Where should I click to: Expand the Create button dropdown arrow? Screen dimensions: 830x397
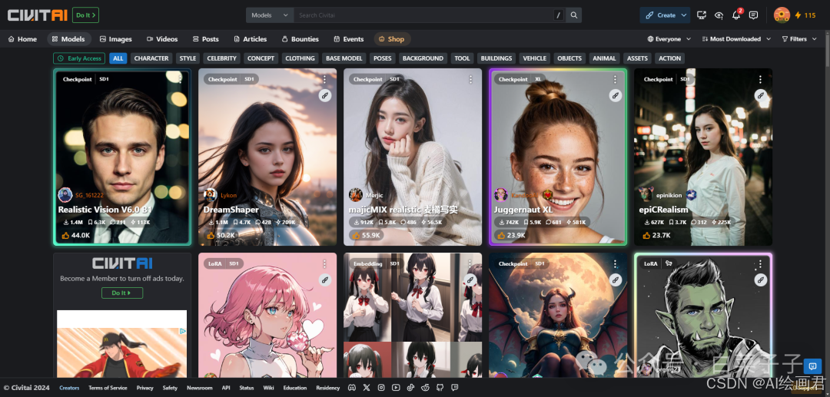(x=684, y=15)
